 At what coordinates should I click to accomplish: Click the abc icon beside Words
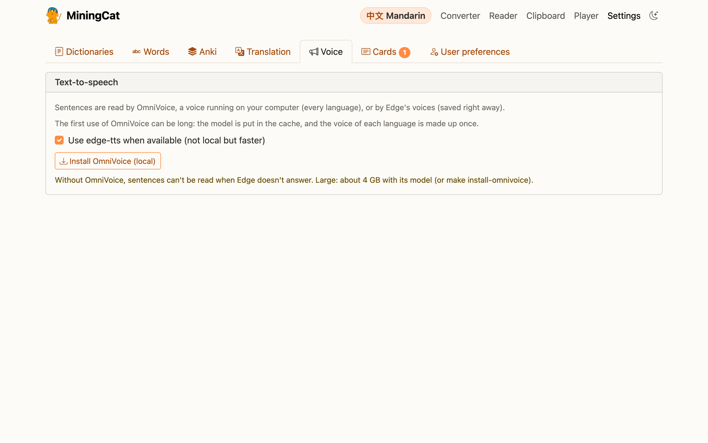[136, 51]
